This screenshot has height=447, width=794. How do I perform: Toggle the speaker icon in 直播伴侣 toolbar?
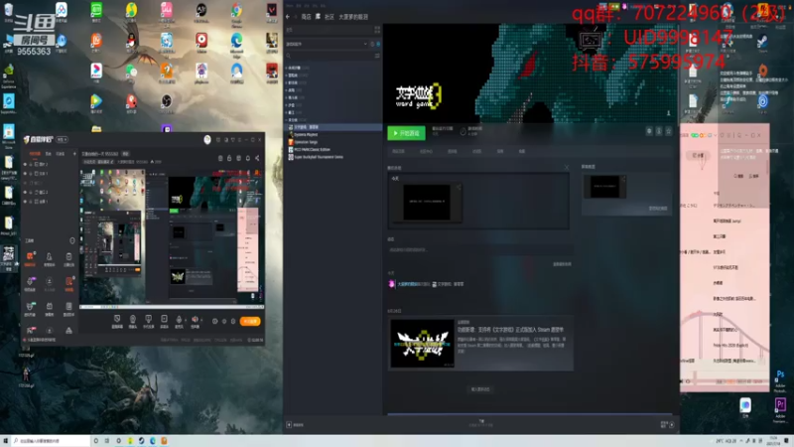click(194, 320)
